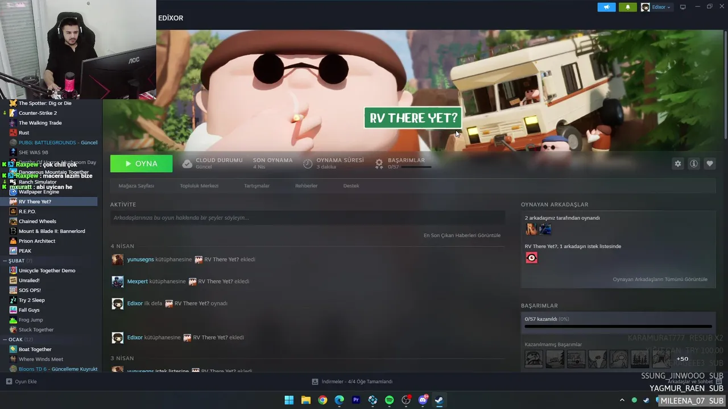Open the Mağaza Sayfası tab
This screenshot has width=728, height=409.
click(136, 186)
